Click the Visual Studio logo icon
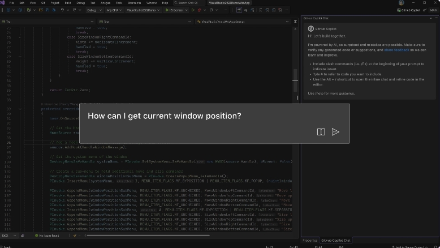 point(2,3)
